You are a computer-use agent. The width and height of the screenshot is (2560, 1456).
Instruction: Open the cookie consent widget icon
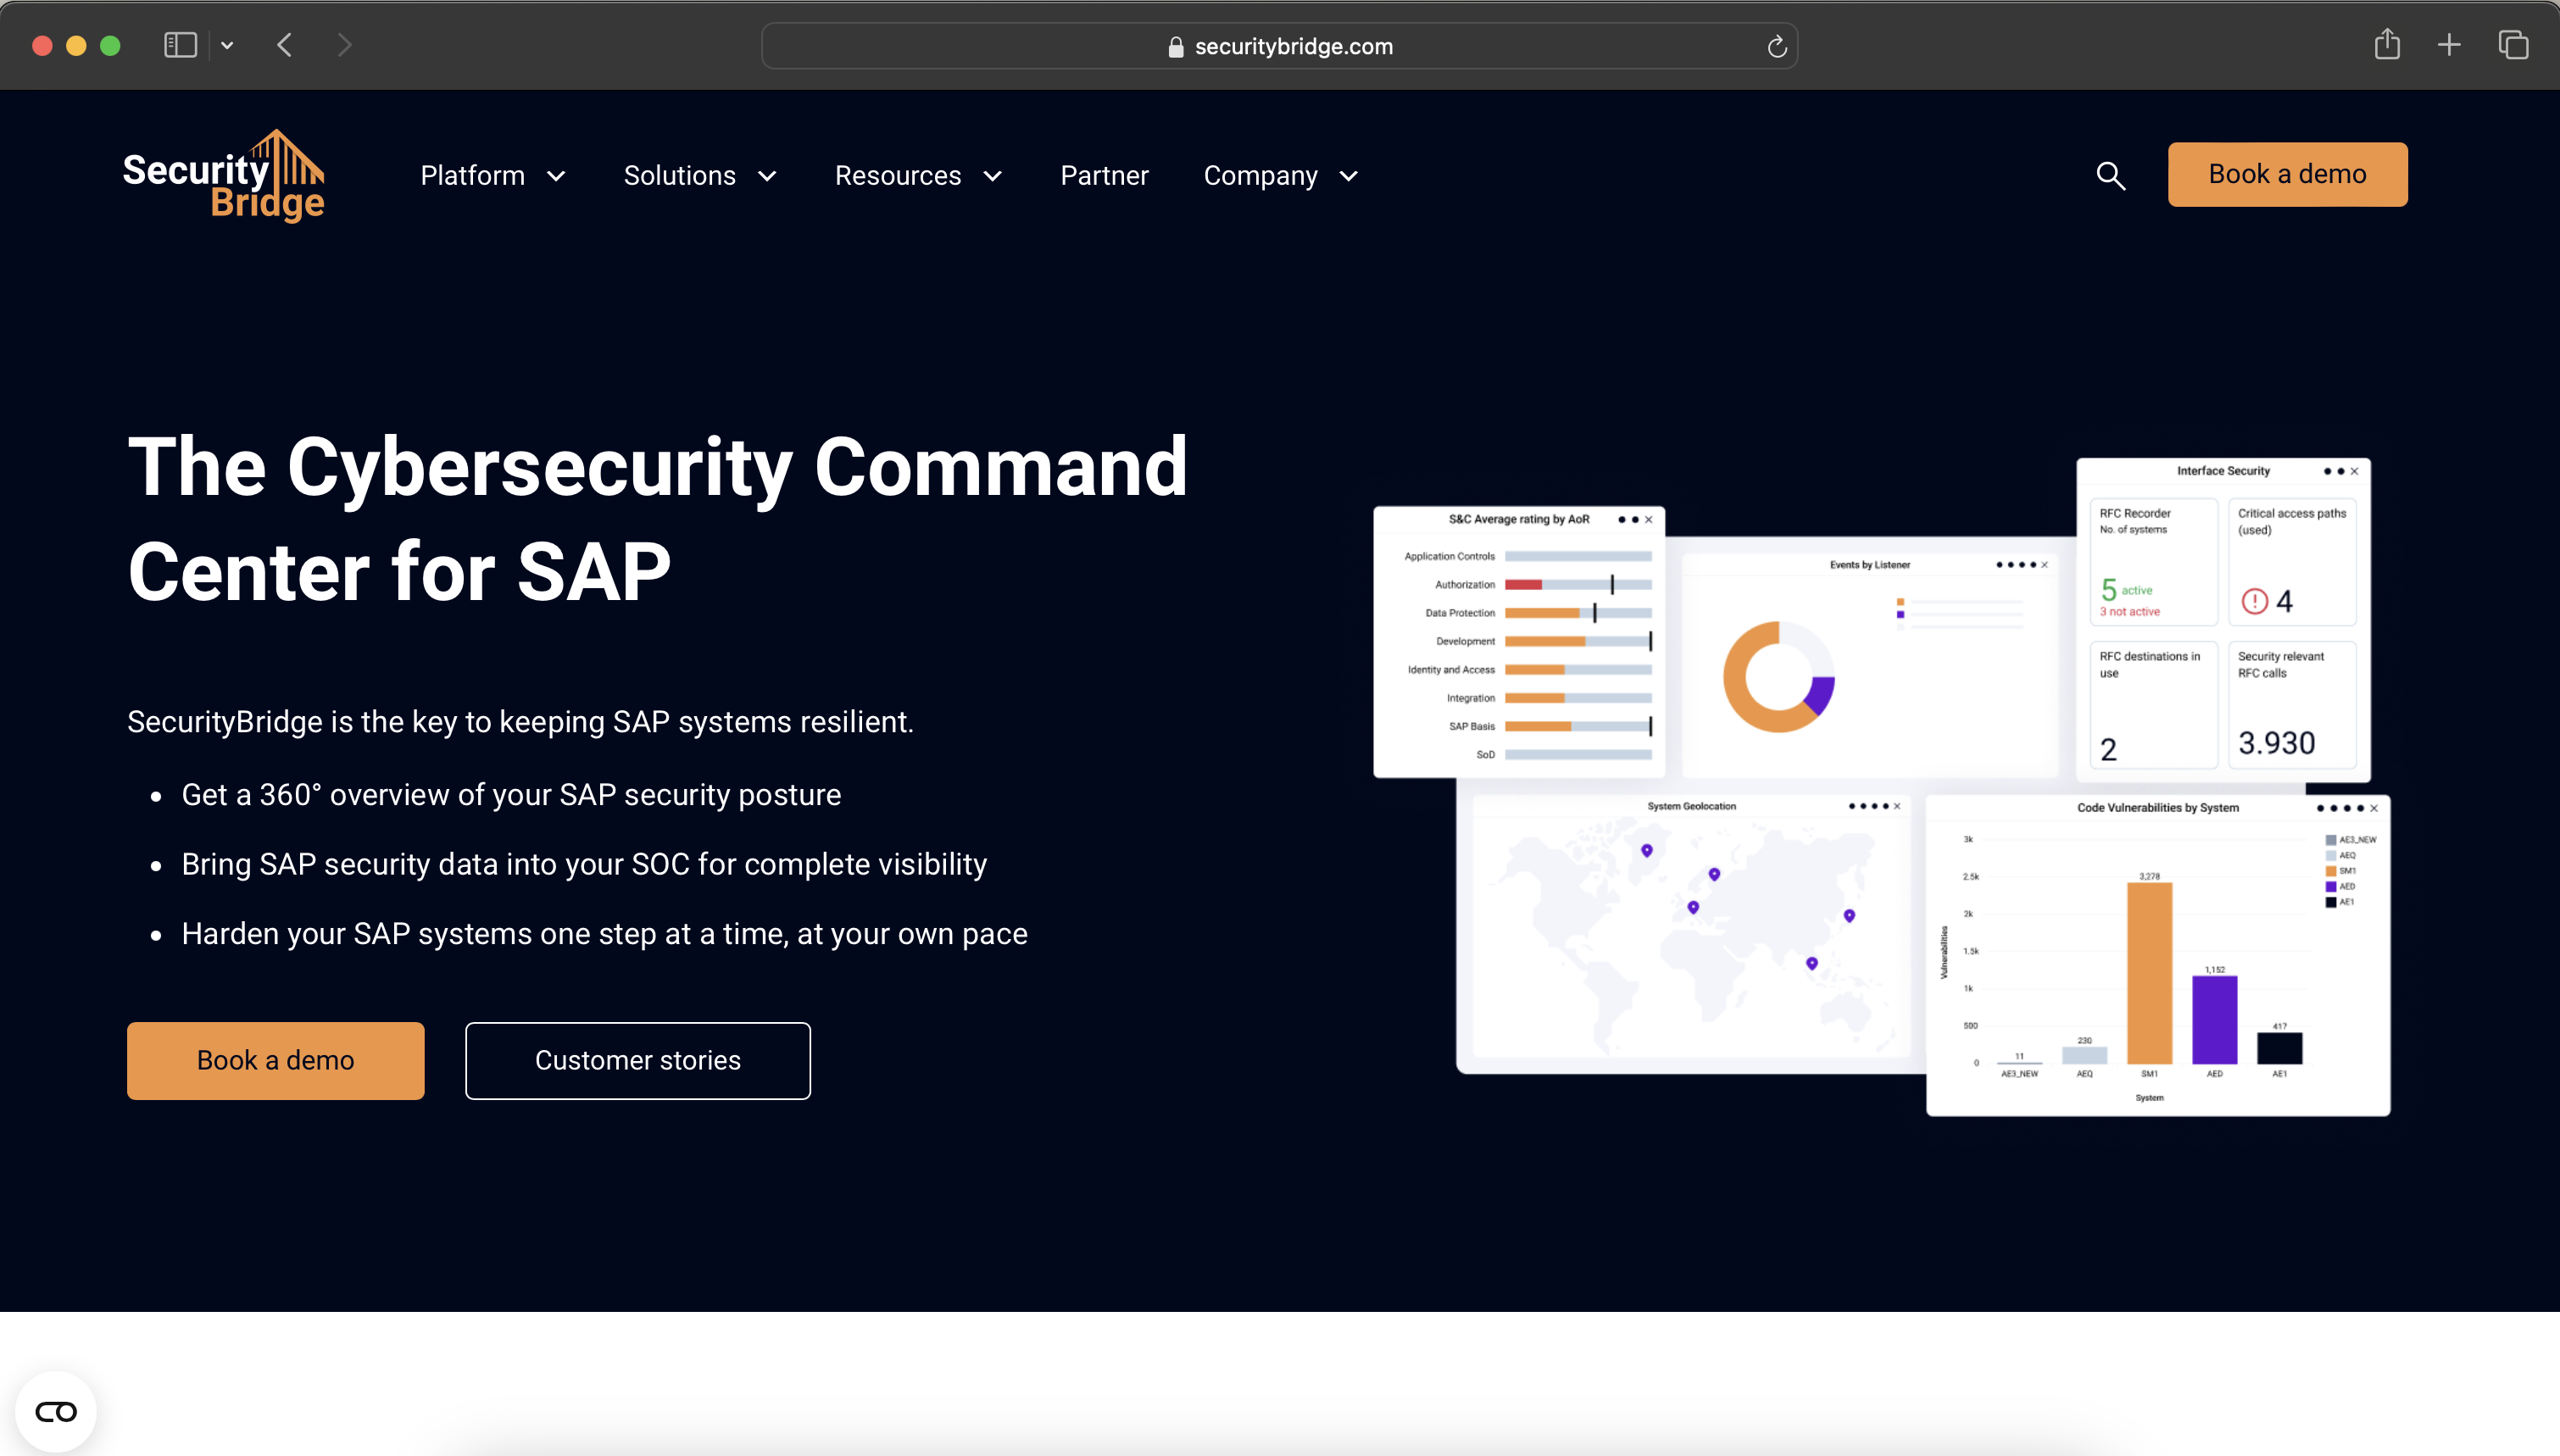56,1411
